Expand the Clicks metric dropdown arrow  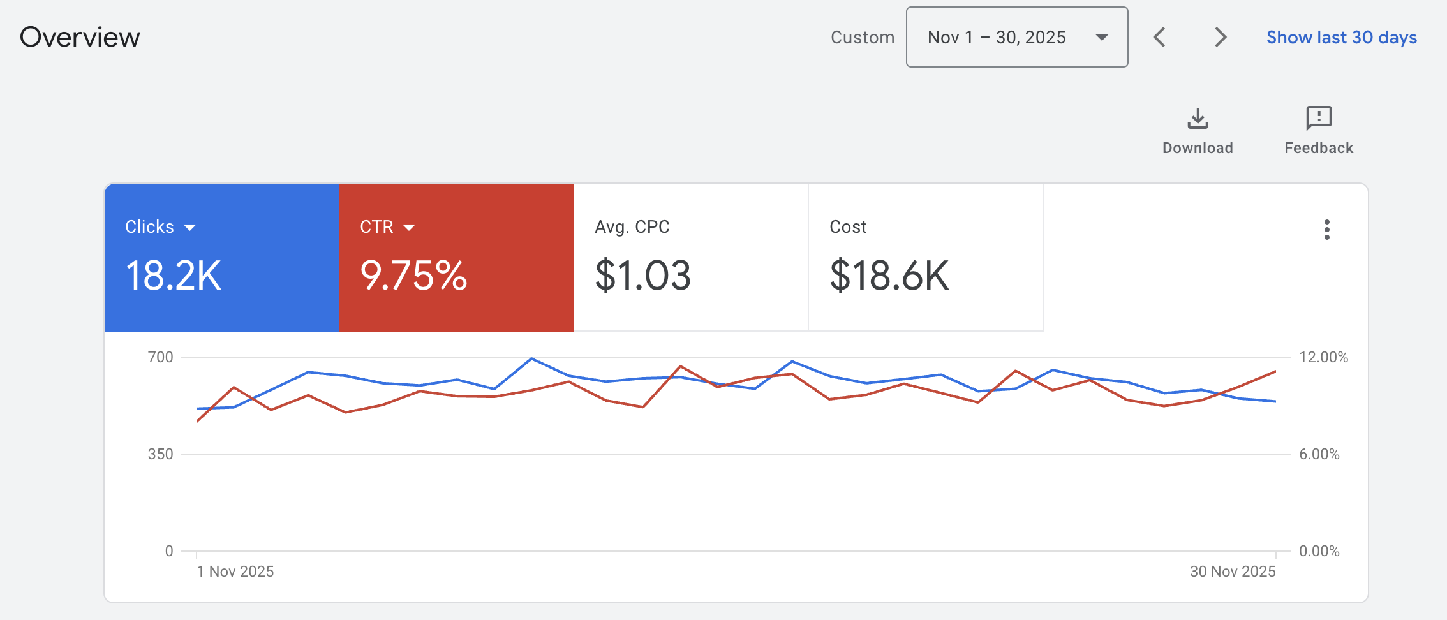[189, 228]
